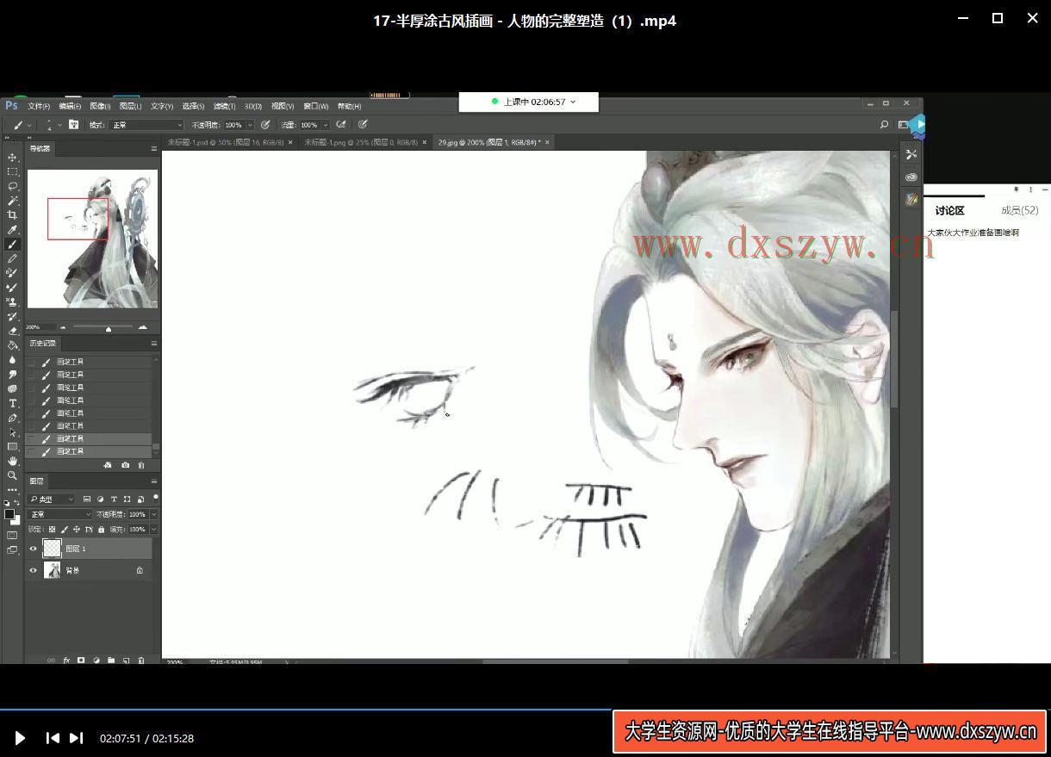
Task: Go to previous video
Action: pos(53,738)
